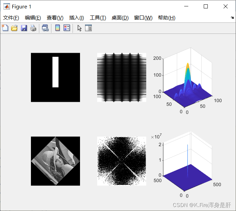Open the 编辑(E) menu
Screen dimensions: 236x211
click(x=33, y=18)
